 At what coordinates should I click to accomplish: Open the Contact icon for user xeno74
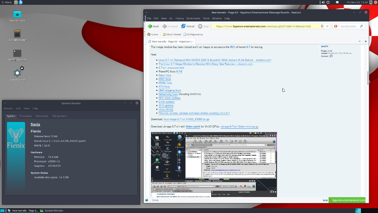[x=331, y=56]
